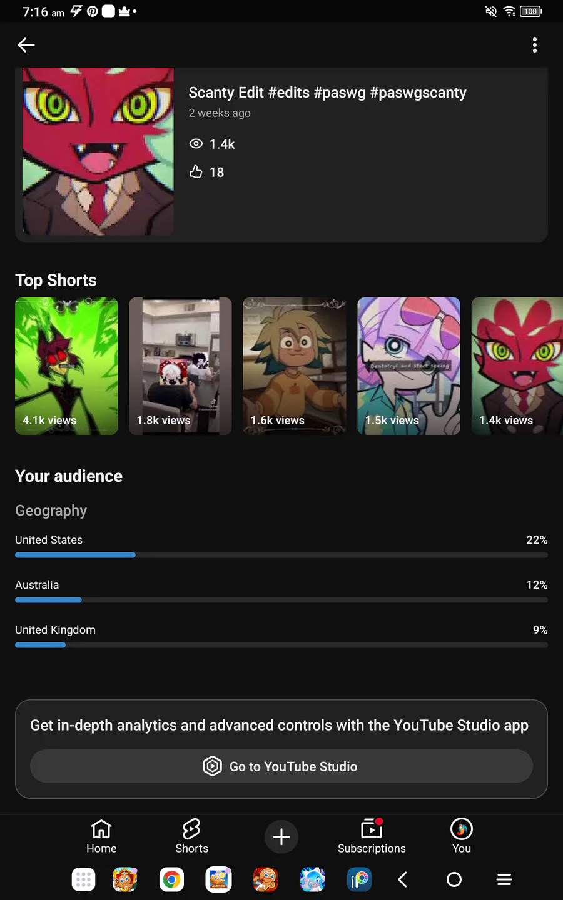563x900 pixels.
Task: Click the United States audience bar
Action: click(281, 554)
